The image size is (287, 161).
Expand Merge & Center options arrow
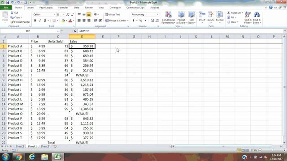[128, 21]
